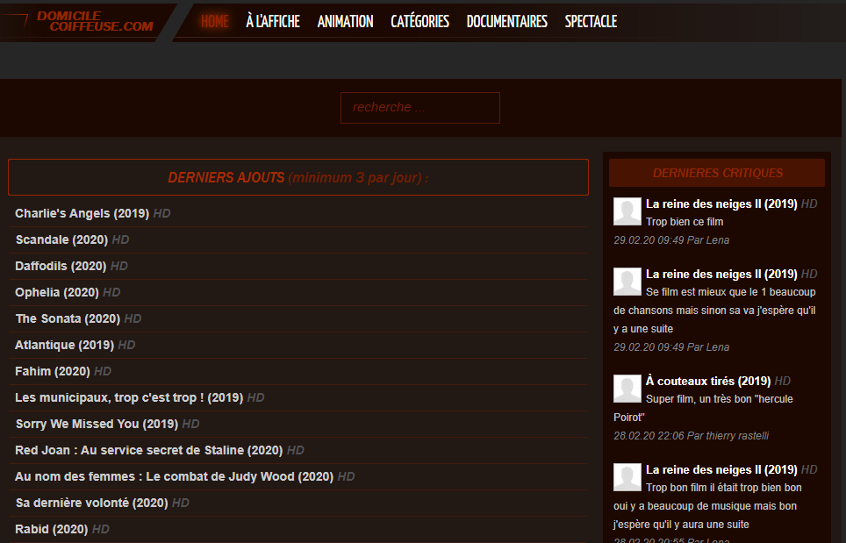Open Charlie's Angels (2019) movie link

[82, 213]
